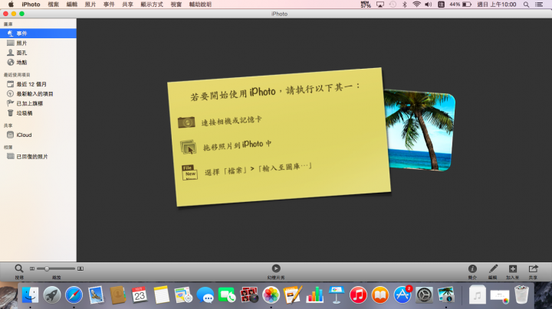Screen dimensions: 552x309
Task: Open the 顯示方式 menu
Action: 152,5
